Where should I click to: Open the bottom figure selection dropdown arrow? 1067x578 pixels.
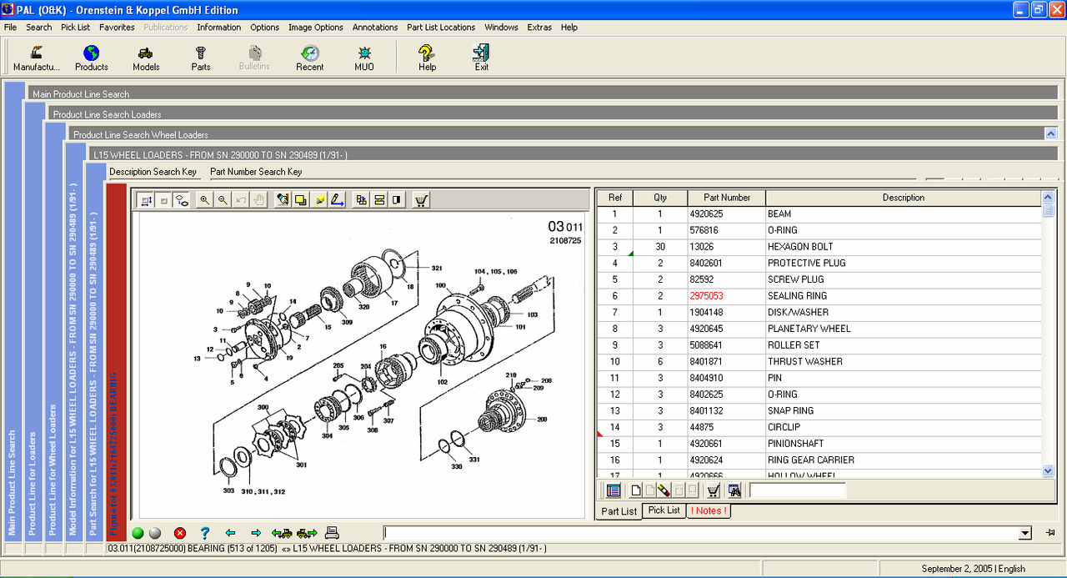(x=1025, y=533)
